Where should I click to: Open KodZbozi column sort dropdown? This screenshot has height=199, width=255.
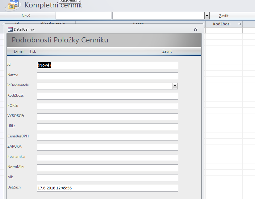(239, 24)
